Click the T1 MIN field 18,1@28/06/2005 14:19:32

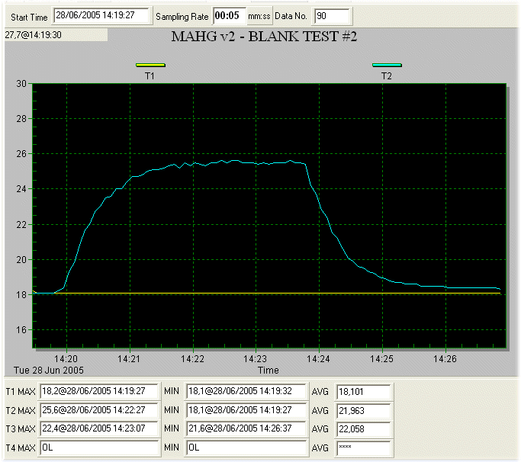(246, 391)
